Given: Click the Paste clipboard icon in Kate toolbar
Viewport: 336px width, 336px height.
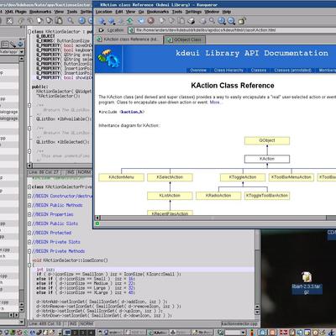Looking at the screenshot, I should [59, 21].
